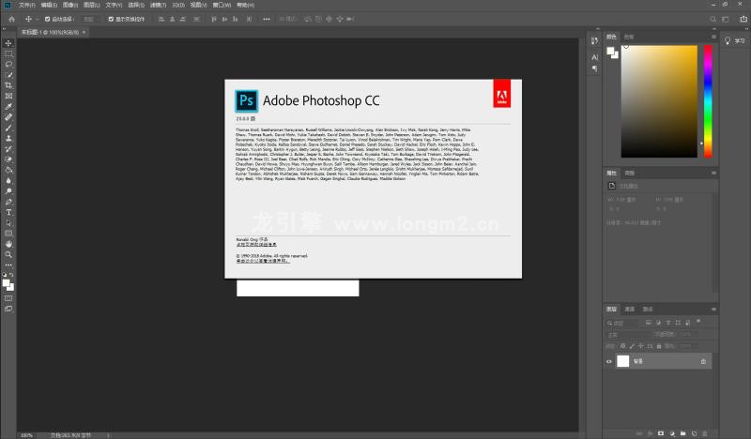Select the Zoom tool
The width and height of the screenshot is (751, 439).
[x=8, y=254]
